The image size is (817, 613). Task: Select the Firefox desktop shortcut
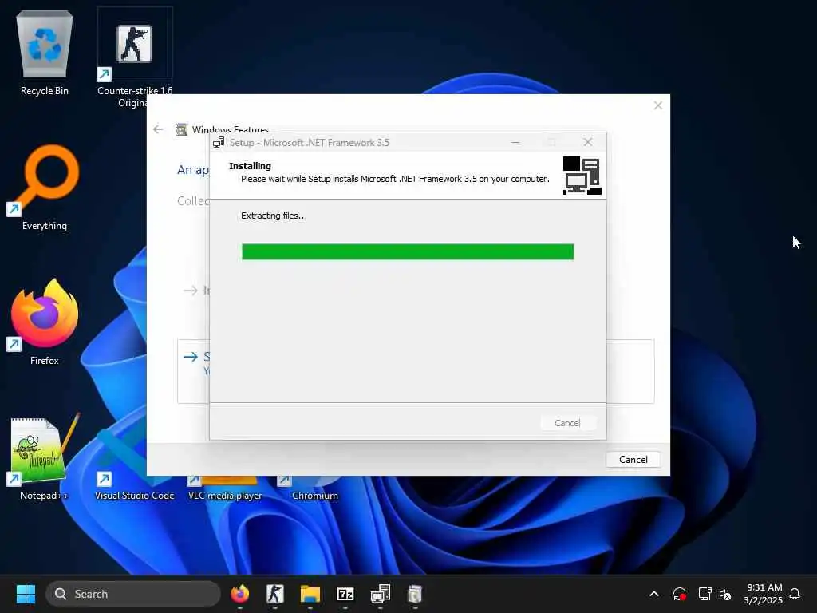[x=45, y=322]
